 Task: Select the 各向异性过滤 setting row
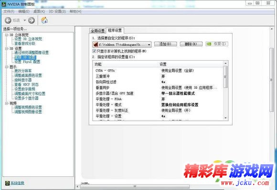coord(158,82)
